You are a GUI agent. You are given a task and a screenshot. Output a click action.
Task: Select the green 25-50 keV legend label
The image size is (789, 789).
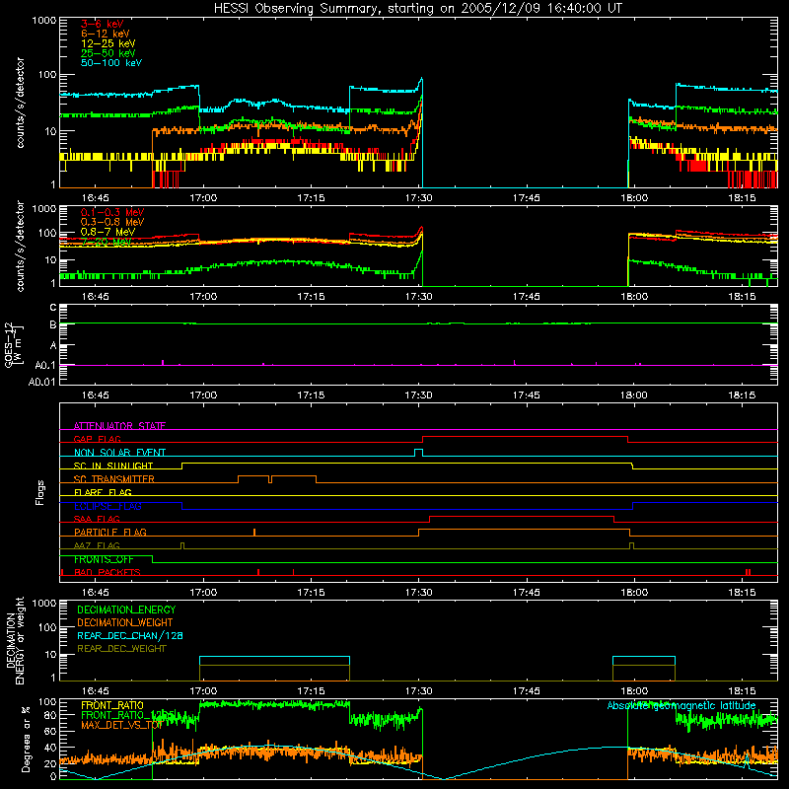tap(108, 53)
